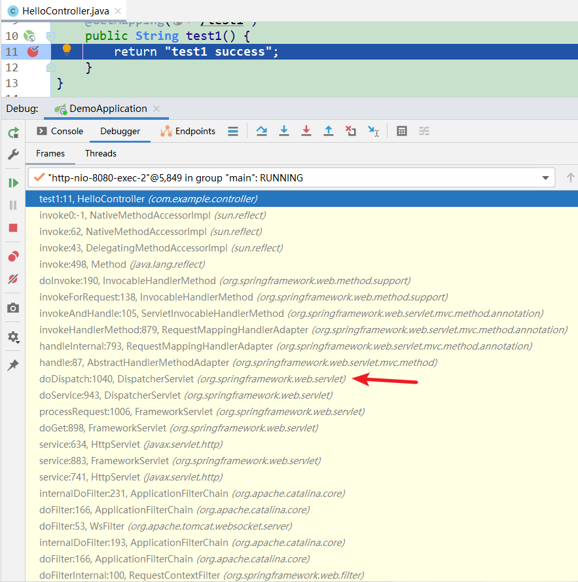Select the Frames tab
This screenshot has height=582, width=578.
coord(50,154)
